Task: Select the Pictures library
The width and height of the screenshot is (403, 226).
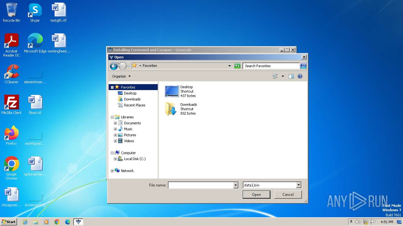Action: tap(130, 135)
